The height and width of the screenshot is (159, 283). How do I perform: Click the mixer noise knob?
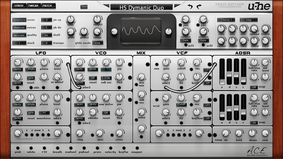pyautogui.click(x=141, y=112)
